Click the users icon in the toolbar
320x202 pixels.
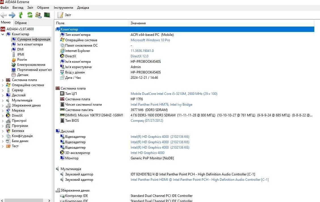[x=38, y=15]
